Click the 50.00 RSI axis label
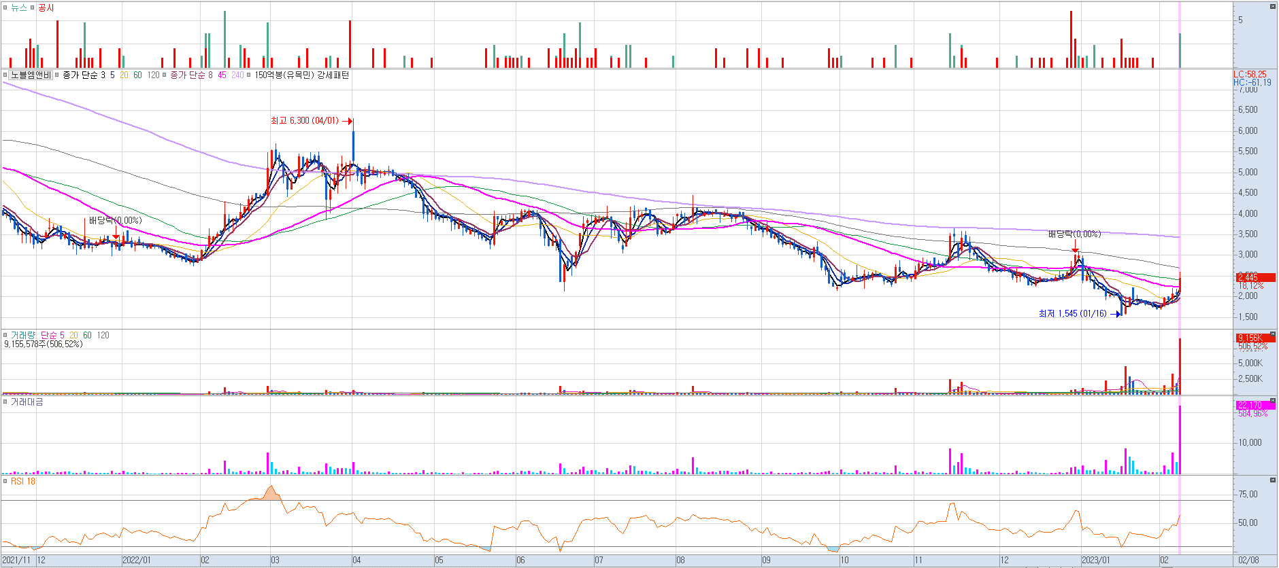 click(x=1248, y=522)
